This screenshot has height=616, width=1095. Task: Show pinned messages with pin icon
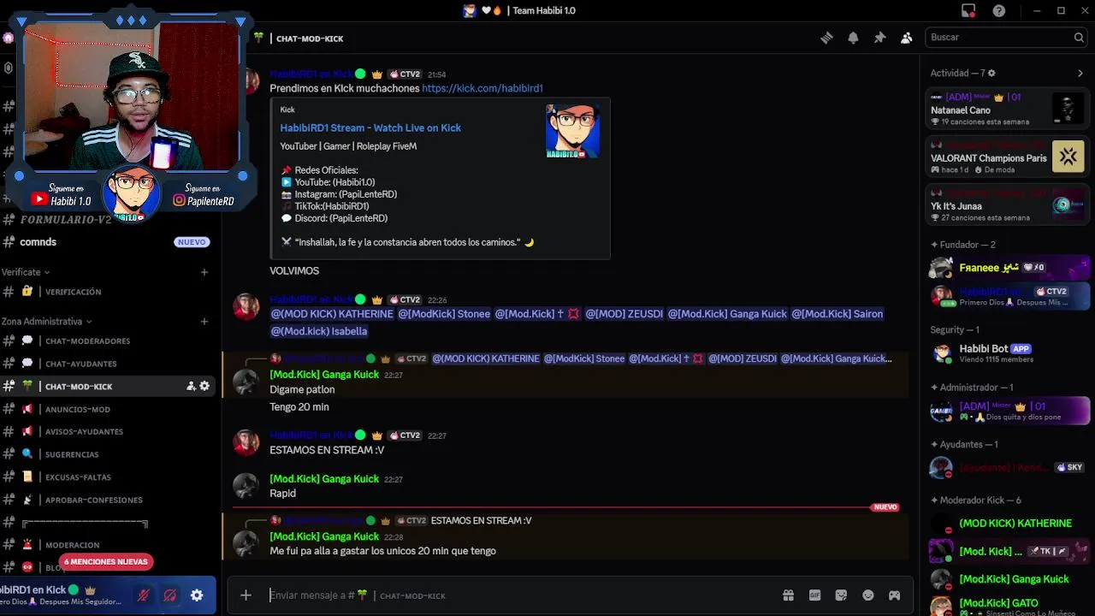pyautogui.click(x=879, y=38)
